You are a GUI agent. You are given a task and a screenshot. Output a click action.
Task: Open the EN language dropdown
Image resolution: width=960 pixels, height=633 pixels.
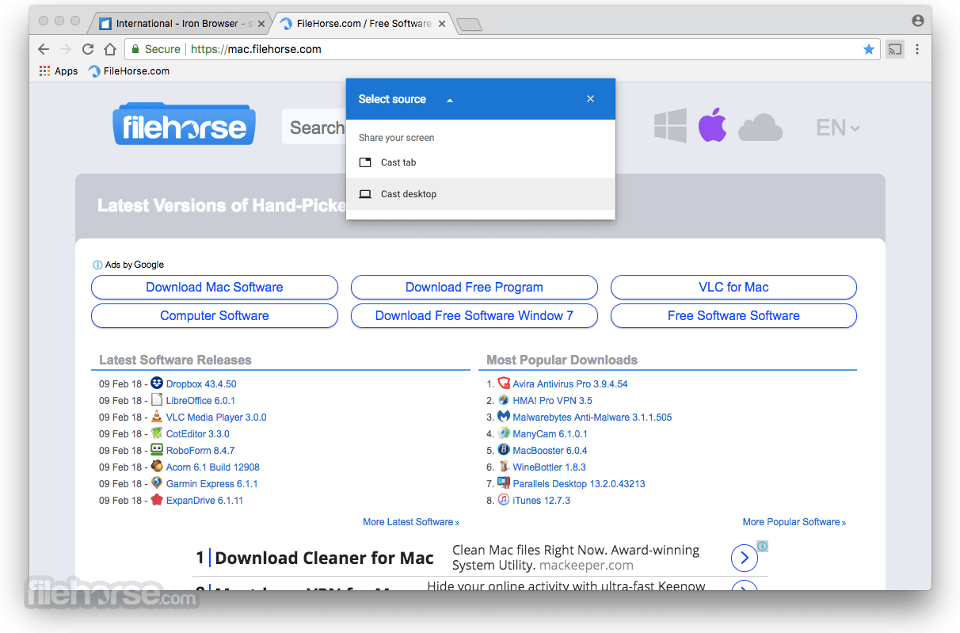tap(838, 128)
